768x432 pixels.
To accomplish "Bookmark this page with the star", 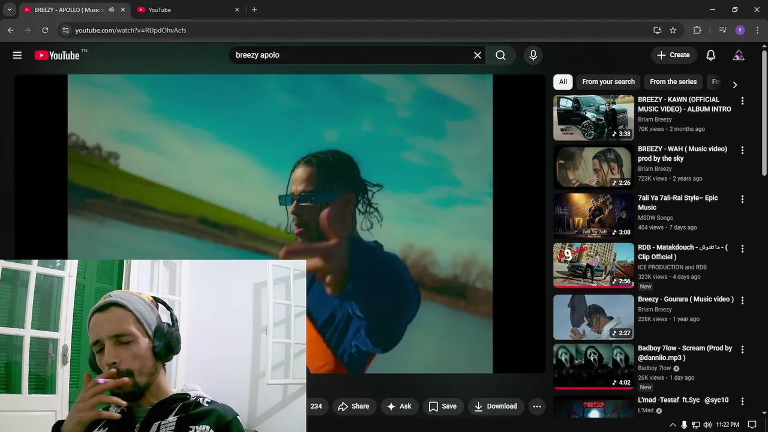I will pyautogui.click(x=673, y=30).
